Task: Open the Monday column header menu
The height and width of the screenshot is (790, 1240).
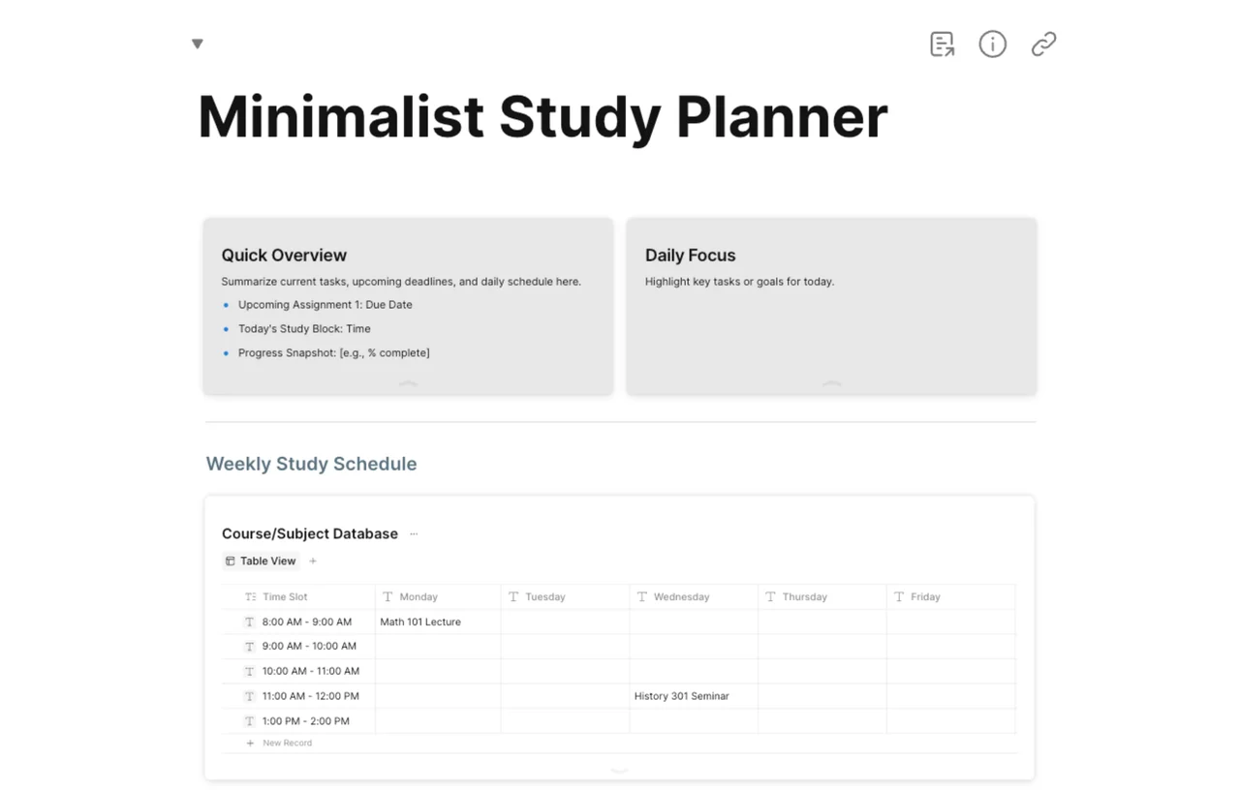Action: (438, 596)
